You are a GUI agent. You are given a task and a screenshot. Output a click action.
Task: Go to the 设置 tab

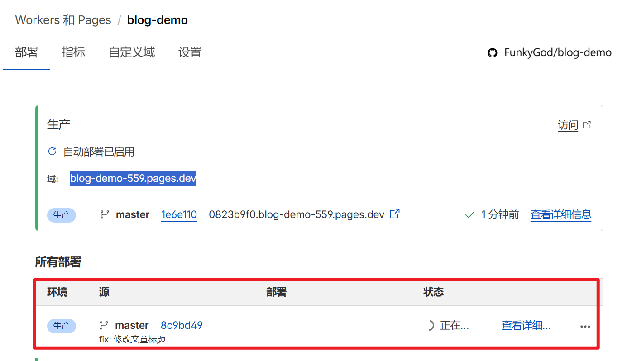[x=190, y=52]
